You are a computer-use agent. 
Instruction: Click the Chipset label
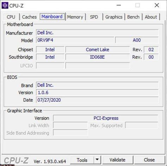(x=25, y=50)
